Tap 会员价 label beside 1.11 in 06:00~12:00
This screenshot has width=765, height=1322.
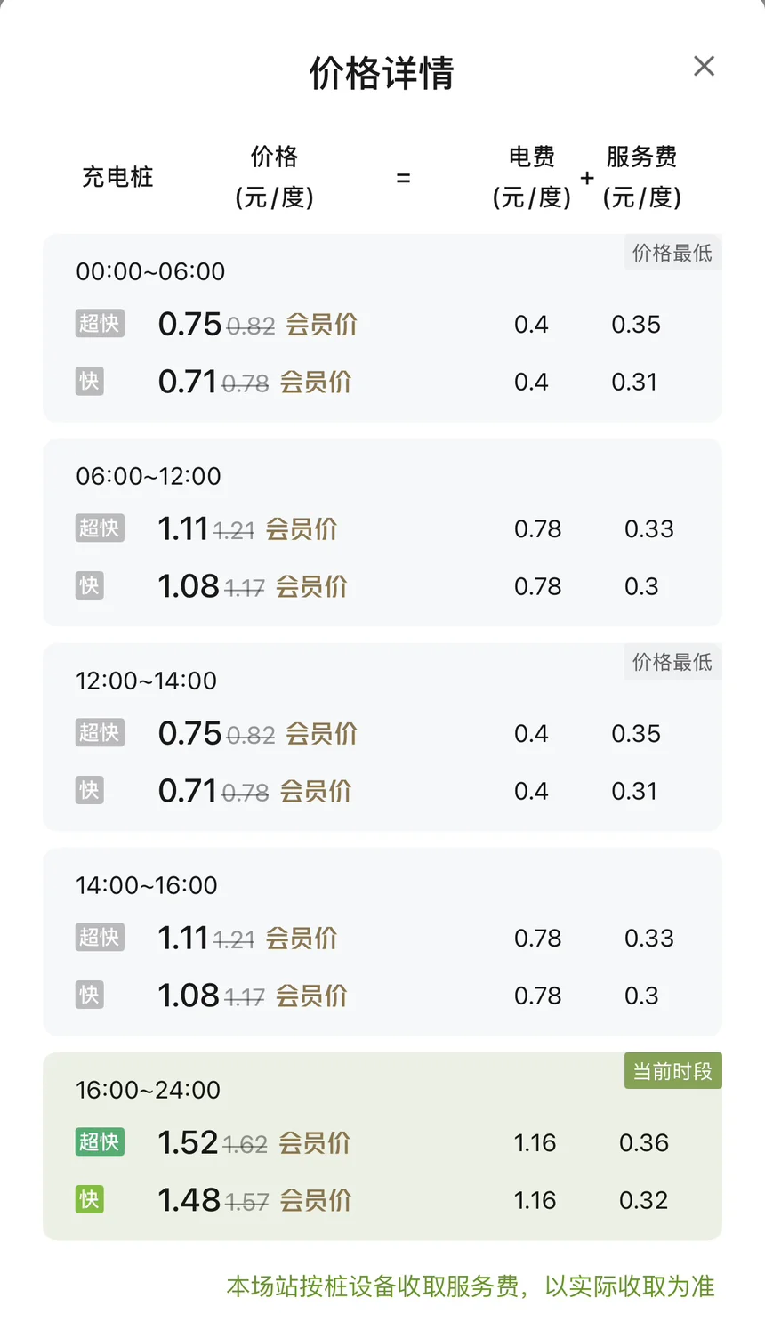click(302, 528)
